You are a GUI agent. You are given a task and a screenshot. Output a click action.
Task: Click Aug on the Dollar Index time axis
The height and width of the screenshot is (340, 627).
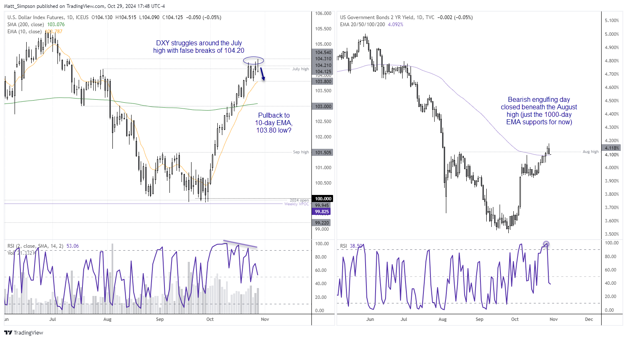(x=107, y=319)
